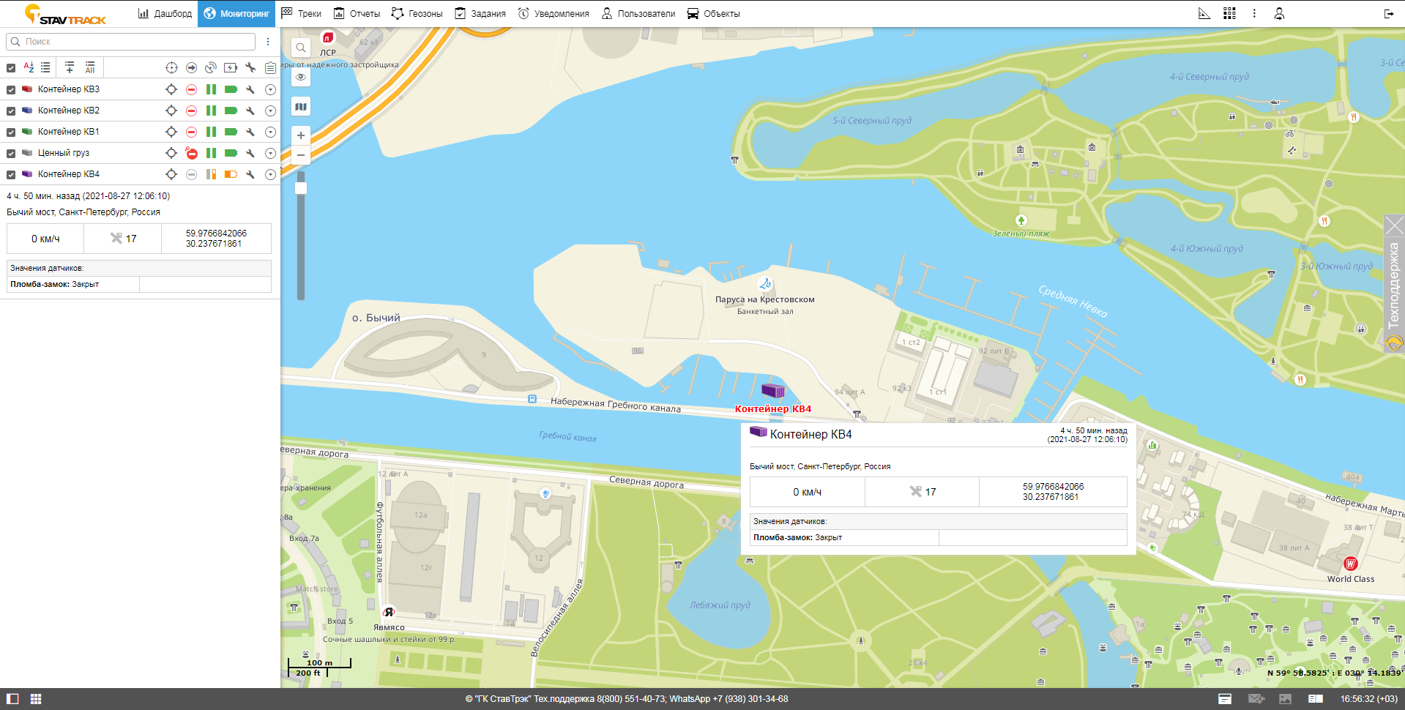
Task: Click the map zoom slider handle
Action: point(300,188)
